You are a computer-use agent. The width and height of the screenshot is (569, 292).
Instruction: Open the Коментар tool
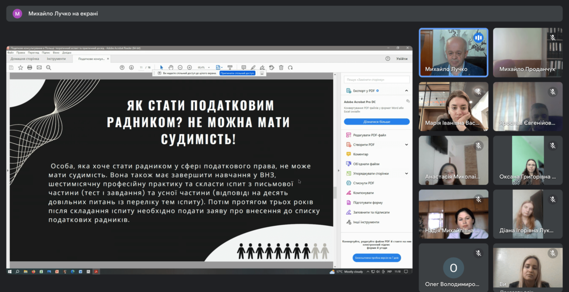point(357,154)
